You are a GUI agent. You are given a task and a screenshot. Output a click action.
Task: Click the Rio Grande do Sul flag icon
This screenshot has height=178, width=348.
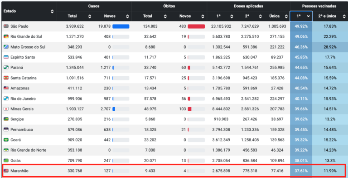(x=6, y=36)
